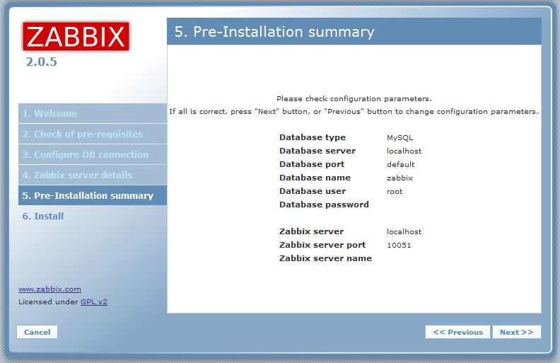Click the 'Database type' label

tap(313, 137)
